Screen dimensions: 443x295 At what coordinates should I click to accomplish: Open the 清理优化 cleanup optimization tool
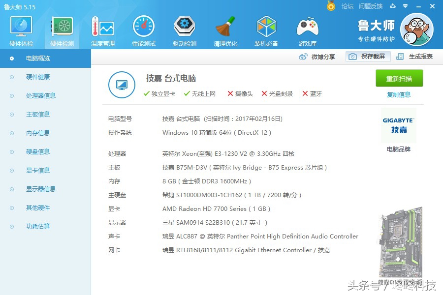[x=224, y=29]
